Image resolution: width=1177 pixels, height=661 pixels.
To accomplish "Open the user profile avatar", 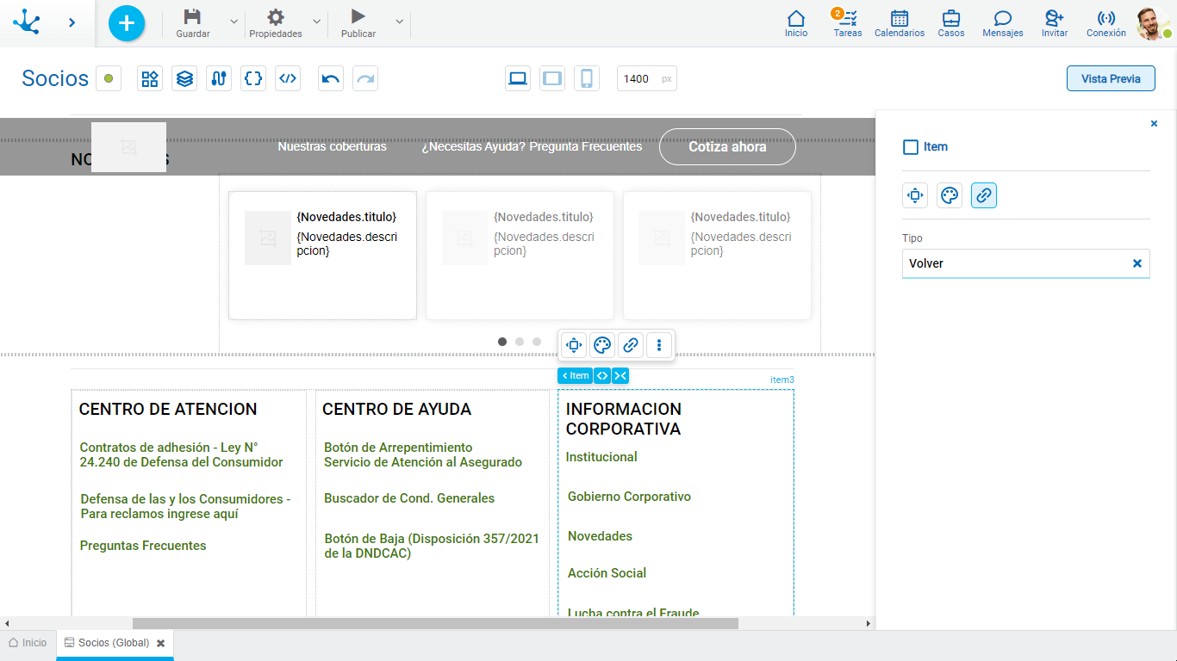I will (1153, 23).
